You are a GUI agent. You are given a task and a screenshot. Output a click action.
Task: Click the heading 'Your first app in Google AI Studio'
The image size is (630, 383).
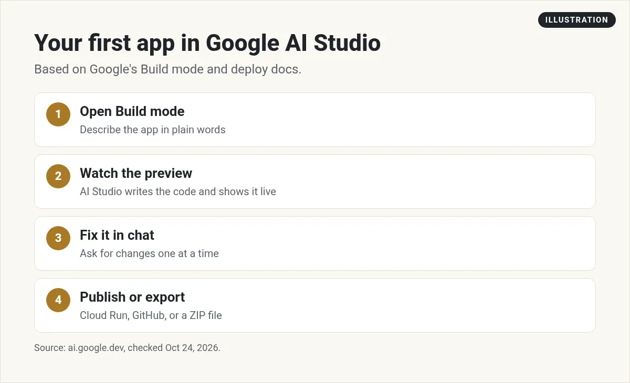(207, 42)
